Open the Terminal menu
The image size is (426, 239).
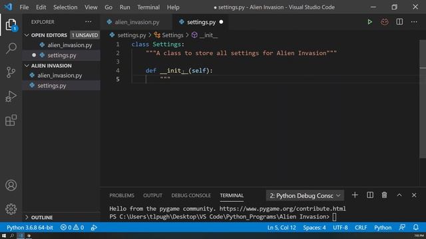tap(148, 7)
